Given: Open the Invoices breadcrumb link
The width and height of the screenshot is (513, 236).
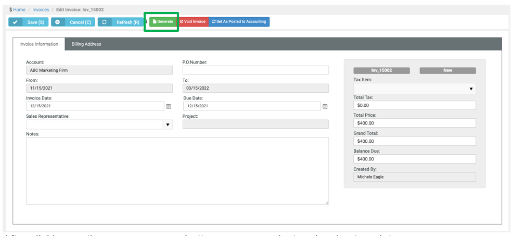Looking at the screenshot, I should (41, 10).
